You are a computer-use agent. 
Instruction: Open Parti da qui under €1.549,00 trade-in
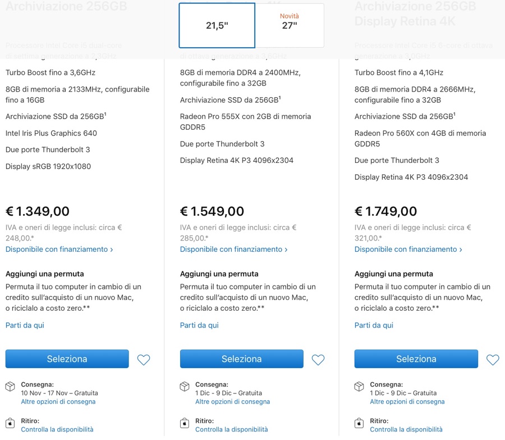(199, 325)
